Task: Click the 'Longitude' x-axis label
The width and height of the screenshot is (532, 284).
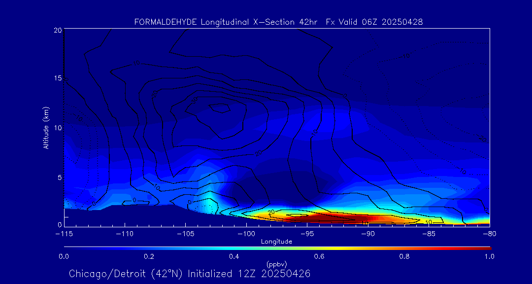Action: [276, 242]
